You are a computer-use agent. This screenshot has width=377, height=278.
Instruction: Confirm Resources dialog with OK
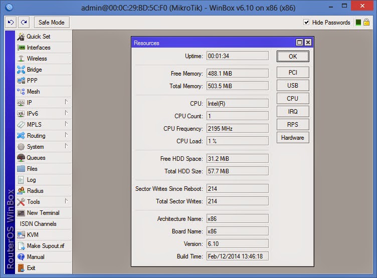tap(293, 57)
